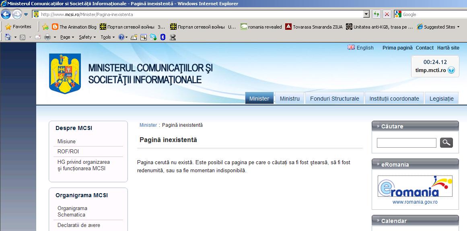Open Unitatea anti-KGB bookmark

[379, 27]
